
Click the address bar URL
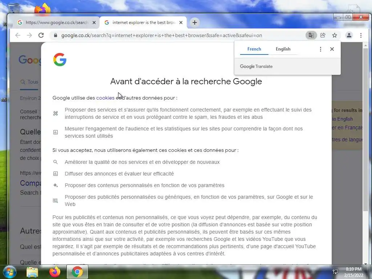click(162, 35)
